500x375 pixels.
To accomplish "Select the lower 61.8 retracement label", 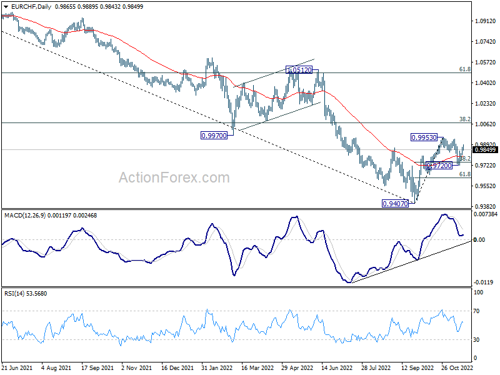I will click(x=464, y=174).
